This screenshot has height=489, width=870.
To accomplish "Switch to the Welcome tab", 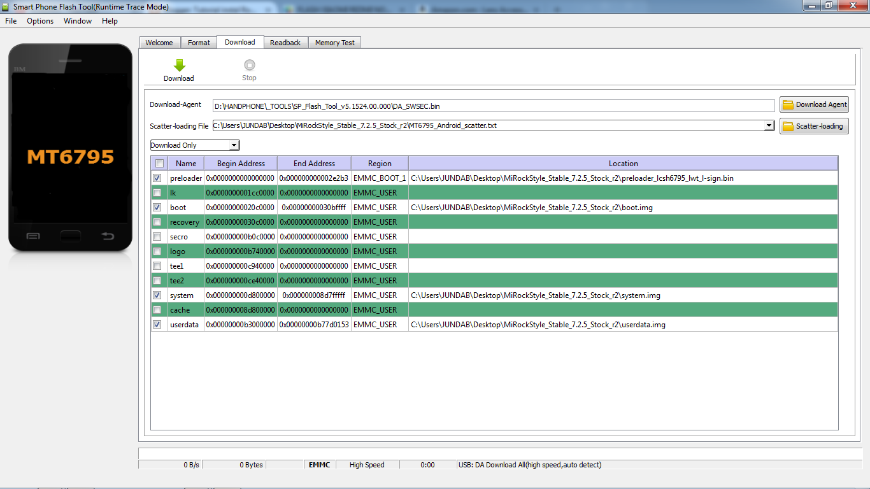I will pos(159,43).
